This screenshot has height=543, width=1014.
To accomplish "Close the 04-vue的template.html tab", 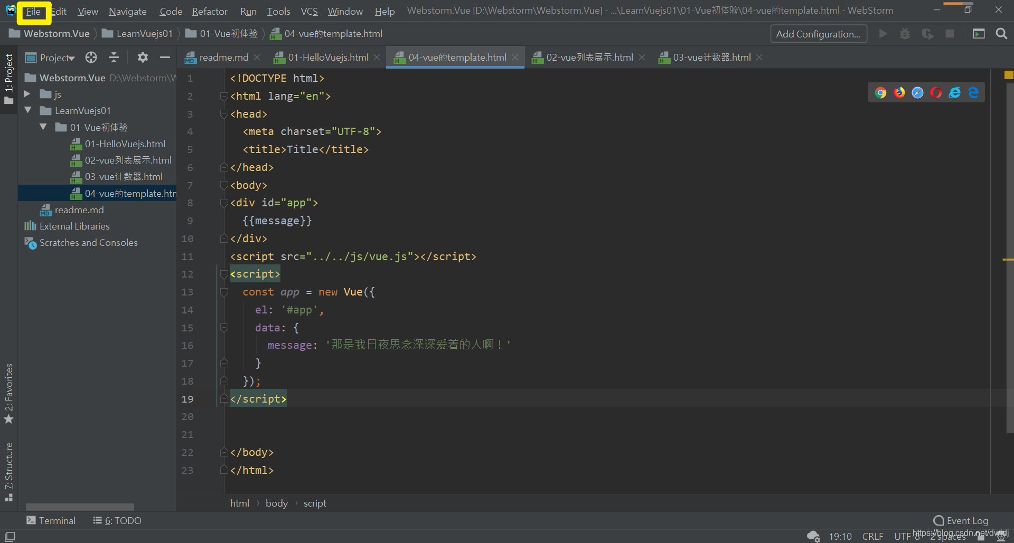I will point(515,58).
